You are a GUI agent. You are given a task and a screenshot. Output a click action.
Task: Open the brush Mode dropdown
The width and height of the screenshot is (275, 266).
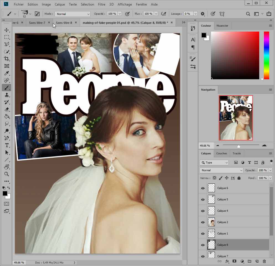[73, 14]
